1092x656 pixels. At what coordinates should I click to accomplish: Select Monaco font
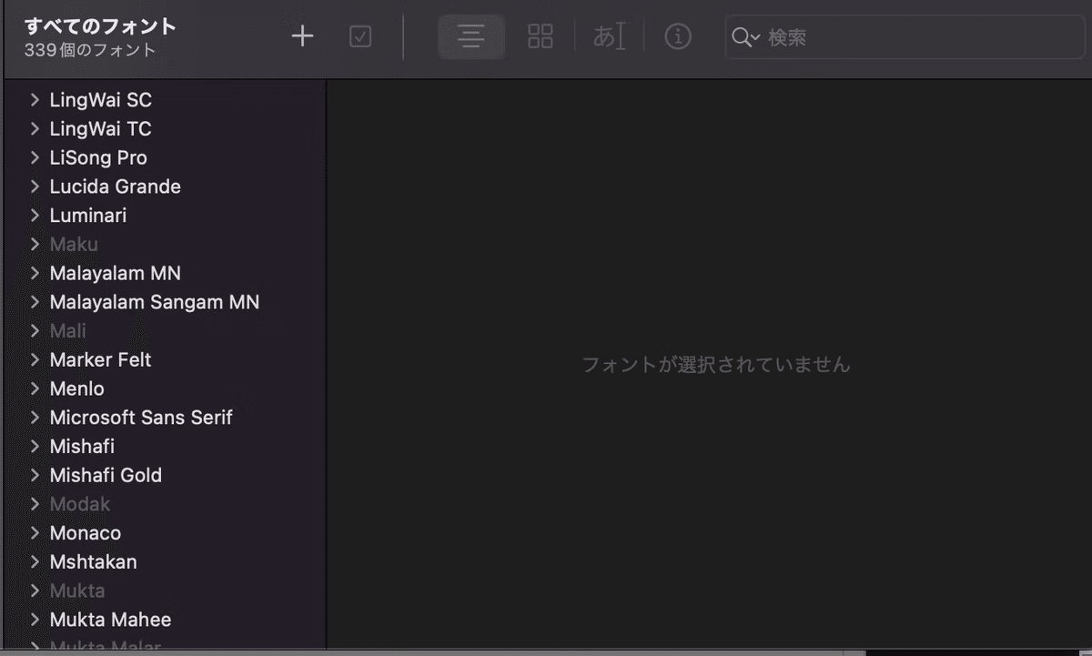click(86, 533)
